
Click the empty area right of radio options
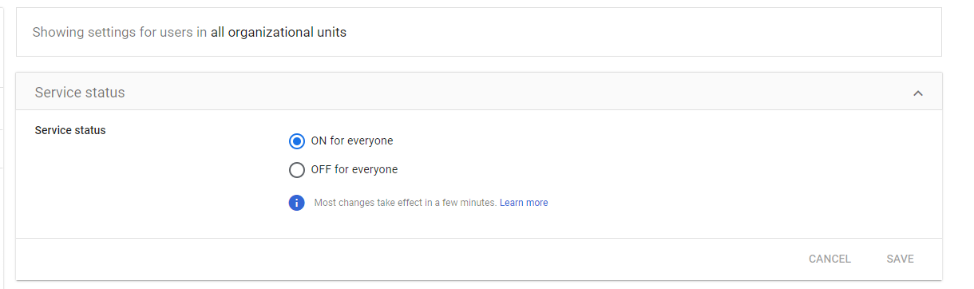(679, 156)
